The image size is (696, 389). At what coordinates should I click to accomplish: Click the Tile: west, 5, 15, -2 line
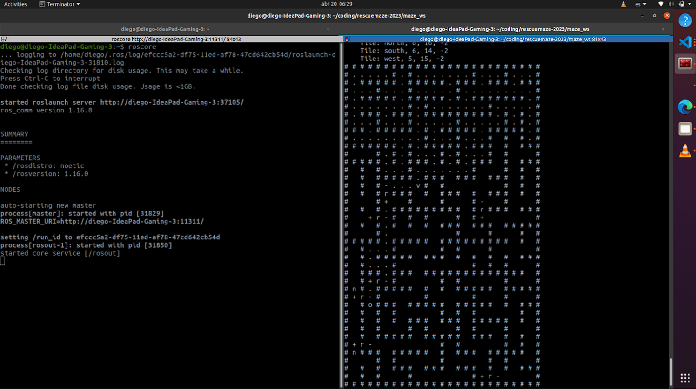(402, 59)
